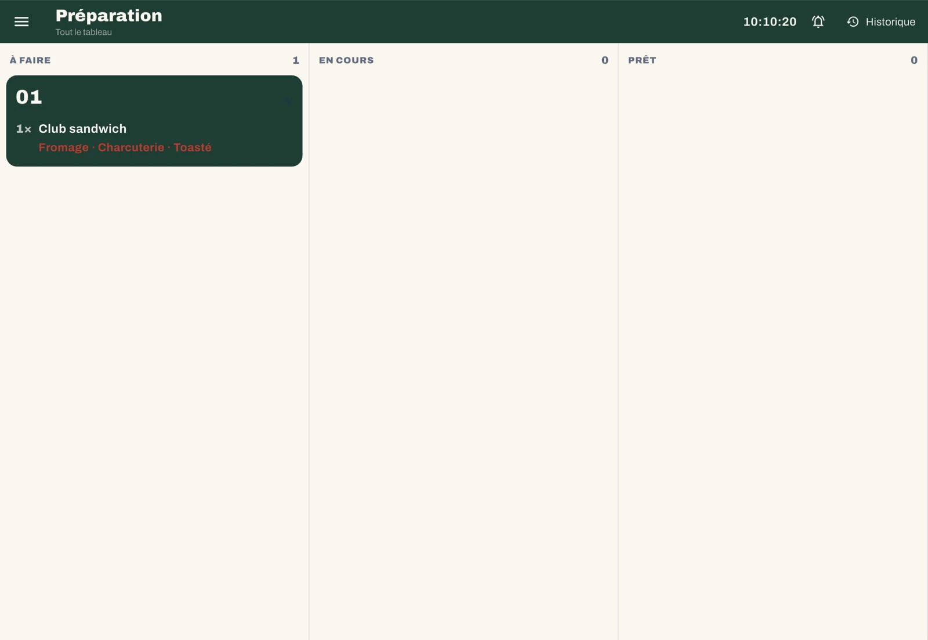The width and height of the screenshot is (928, 640).
Task: Select order card 01
Action: click(154, 121)
